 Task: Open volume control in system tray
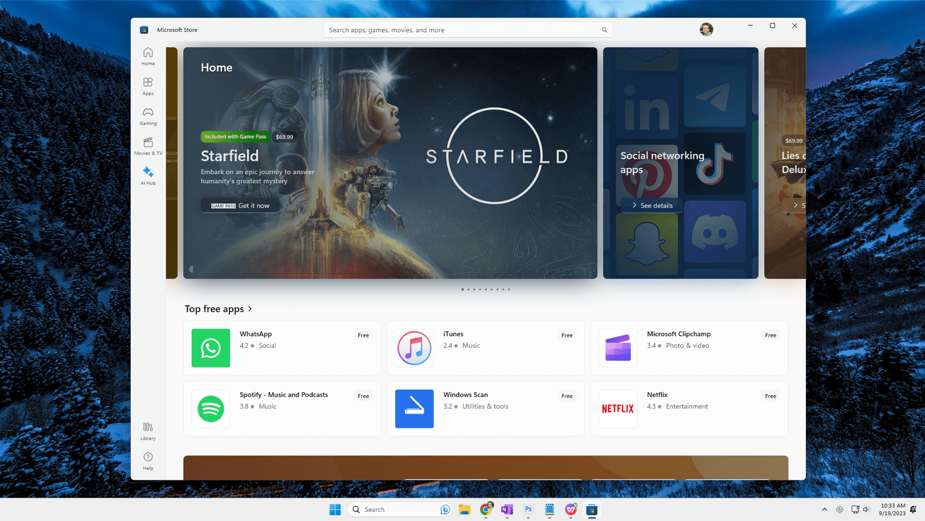tap(866, 509)
